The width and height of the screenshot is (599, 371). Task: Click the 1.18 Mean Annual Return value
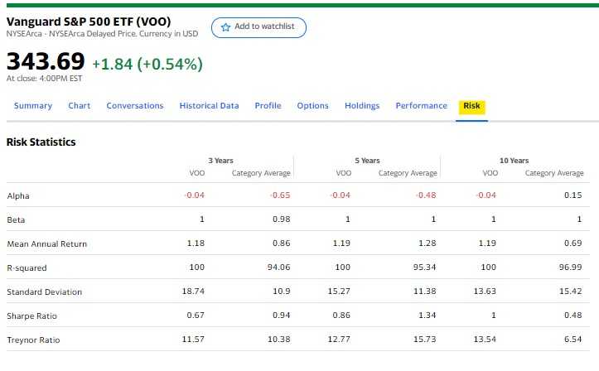196,243
